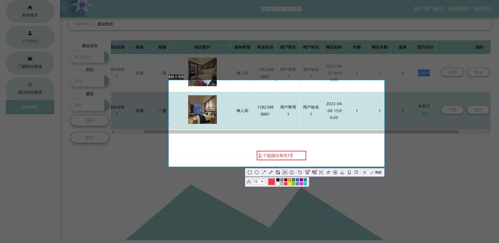Screen dimensions: 499x243
Task: Pick the magenta color swatch
Action: click(x=301, y=184)
